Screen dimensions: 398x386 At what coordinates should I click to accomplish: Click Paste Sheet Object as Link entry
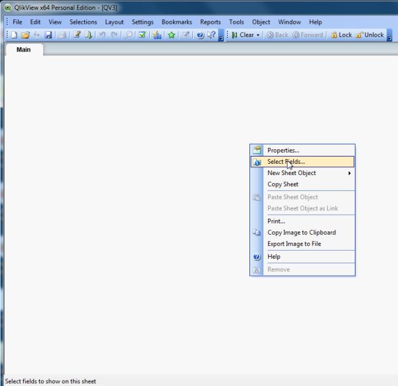click(302, 208)
